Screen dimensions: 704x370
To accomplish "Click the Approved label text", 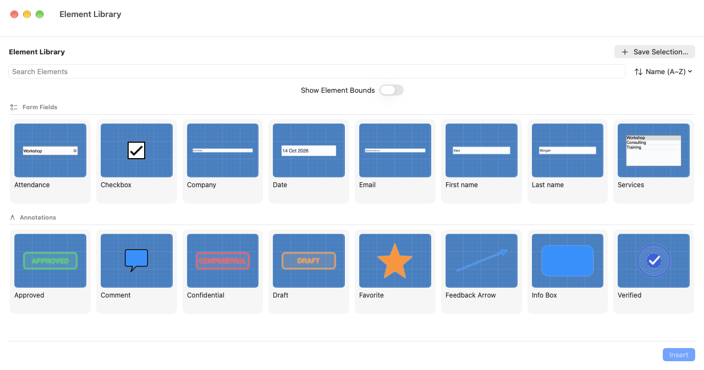I will [29, 295].
